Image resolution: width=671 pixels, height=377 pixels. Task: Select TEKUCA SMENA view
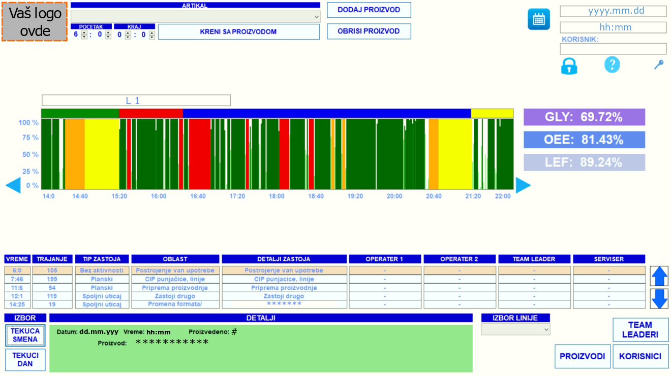[25, 335]
